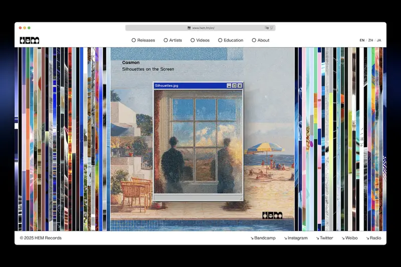Click the translate icon in address bar
Image resolution: width=401 pixels, height=267 pixels.
(x=267, y=28)
